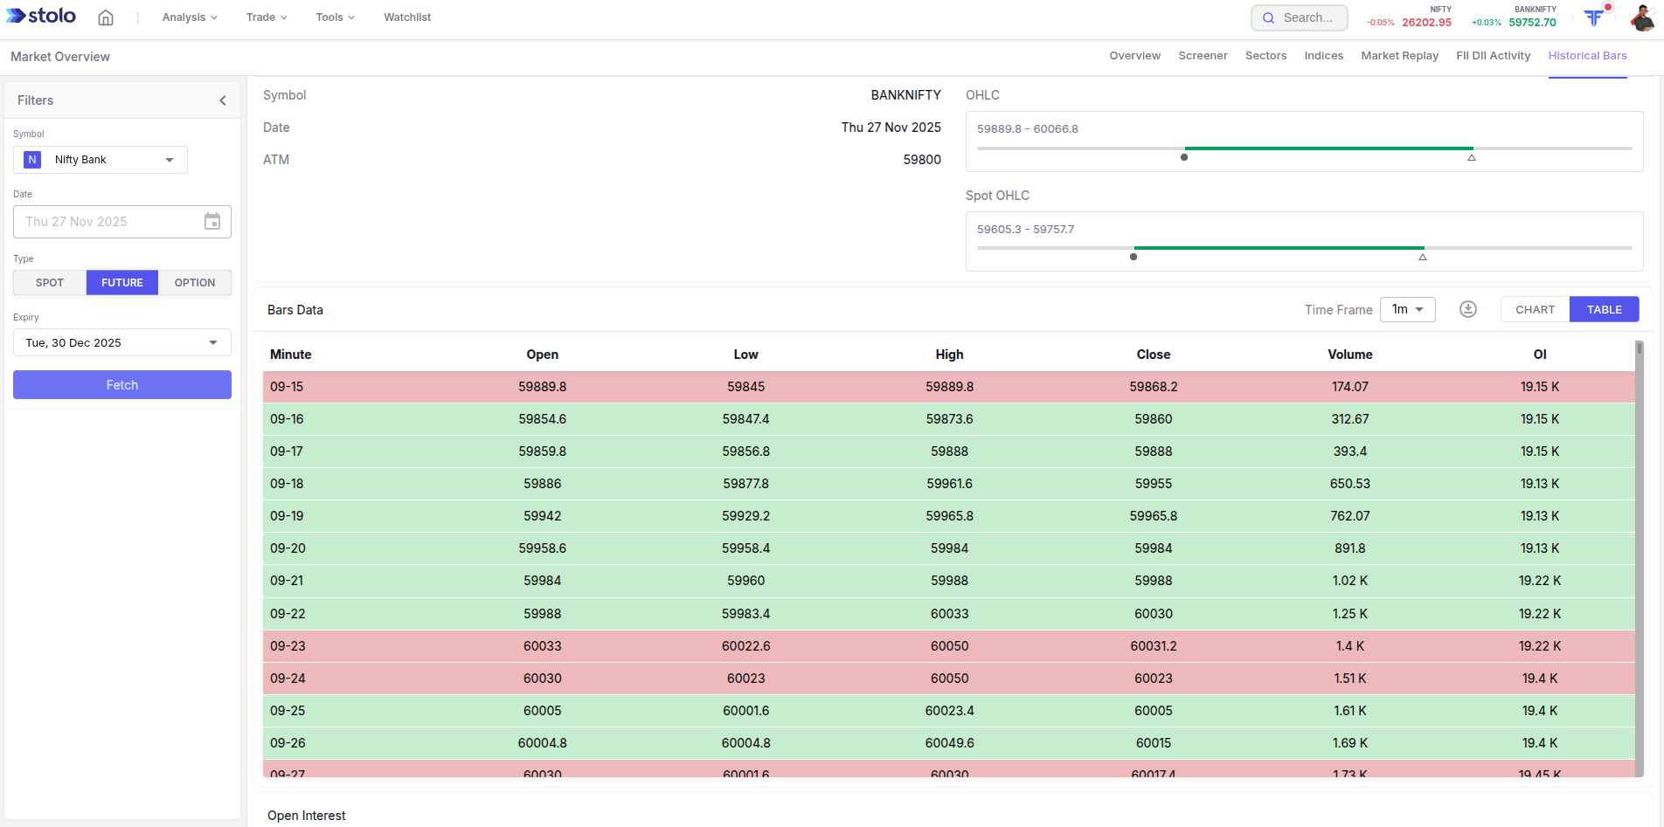The height and width of the screenshot is (827, 1664).
Task: Open the Watchlist link
Action: (x=407, y=17)
